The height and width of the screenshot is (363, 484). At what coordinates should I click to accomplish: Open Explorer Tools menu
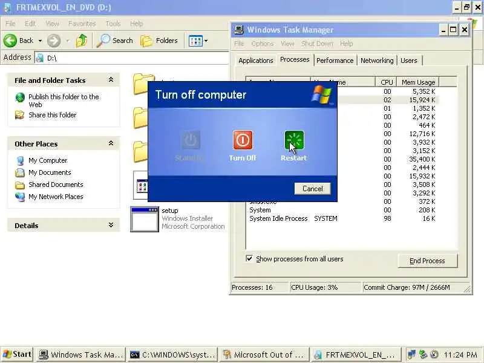coord(113,24)
